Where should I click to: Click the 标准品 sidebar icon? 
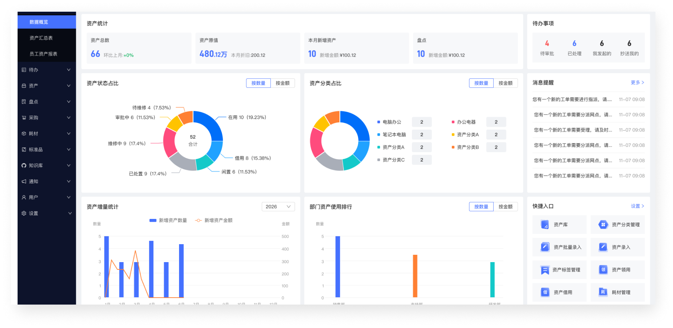pos(24,149)
